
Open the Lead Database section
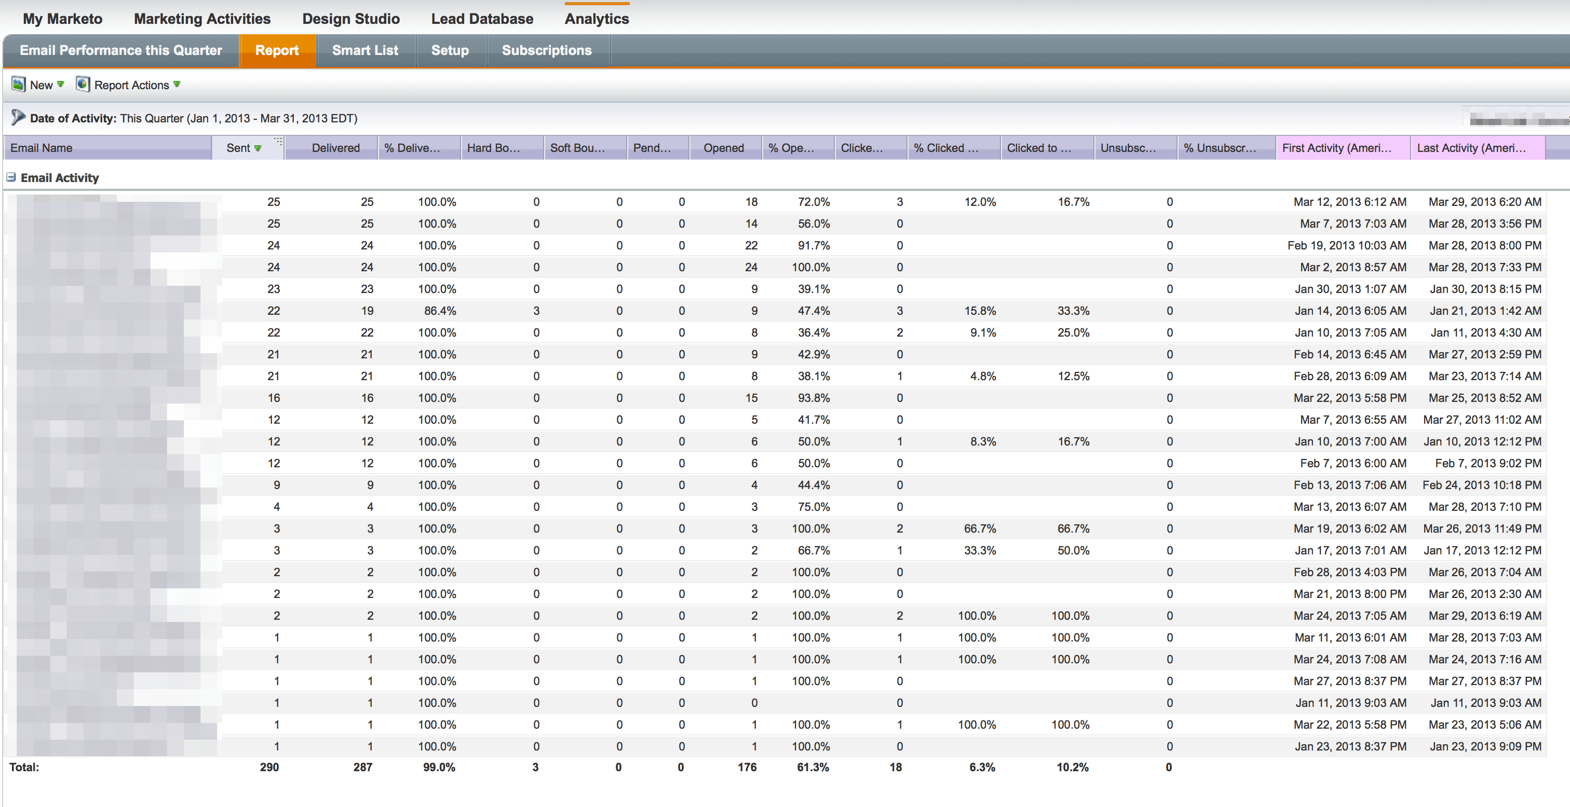[x=481, y=19]
